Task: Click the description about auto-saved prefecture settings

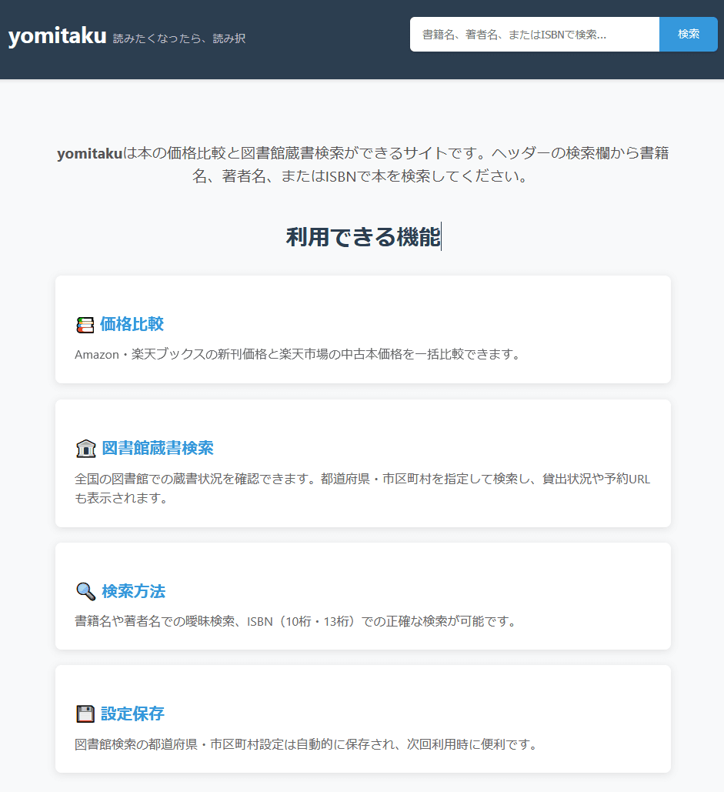Action: [x=305, y=744]
